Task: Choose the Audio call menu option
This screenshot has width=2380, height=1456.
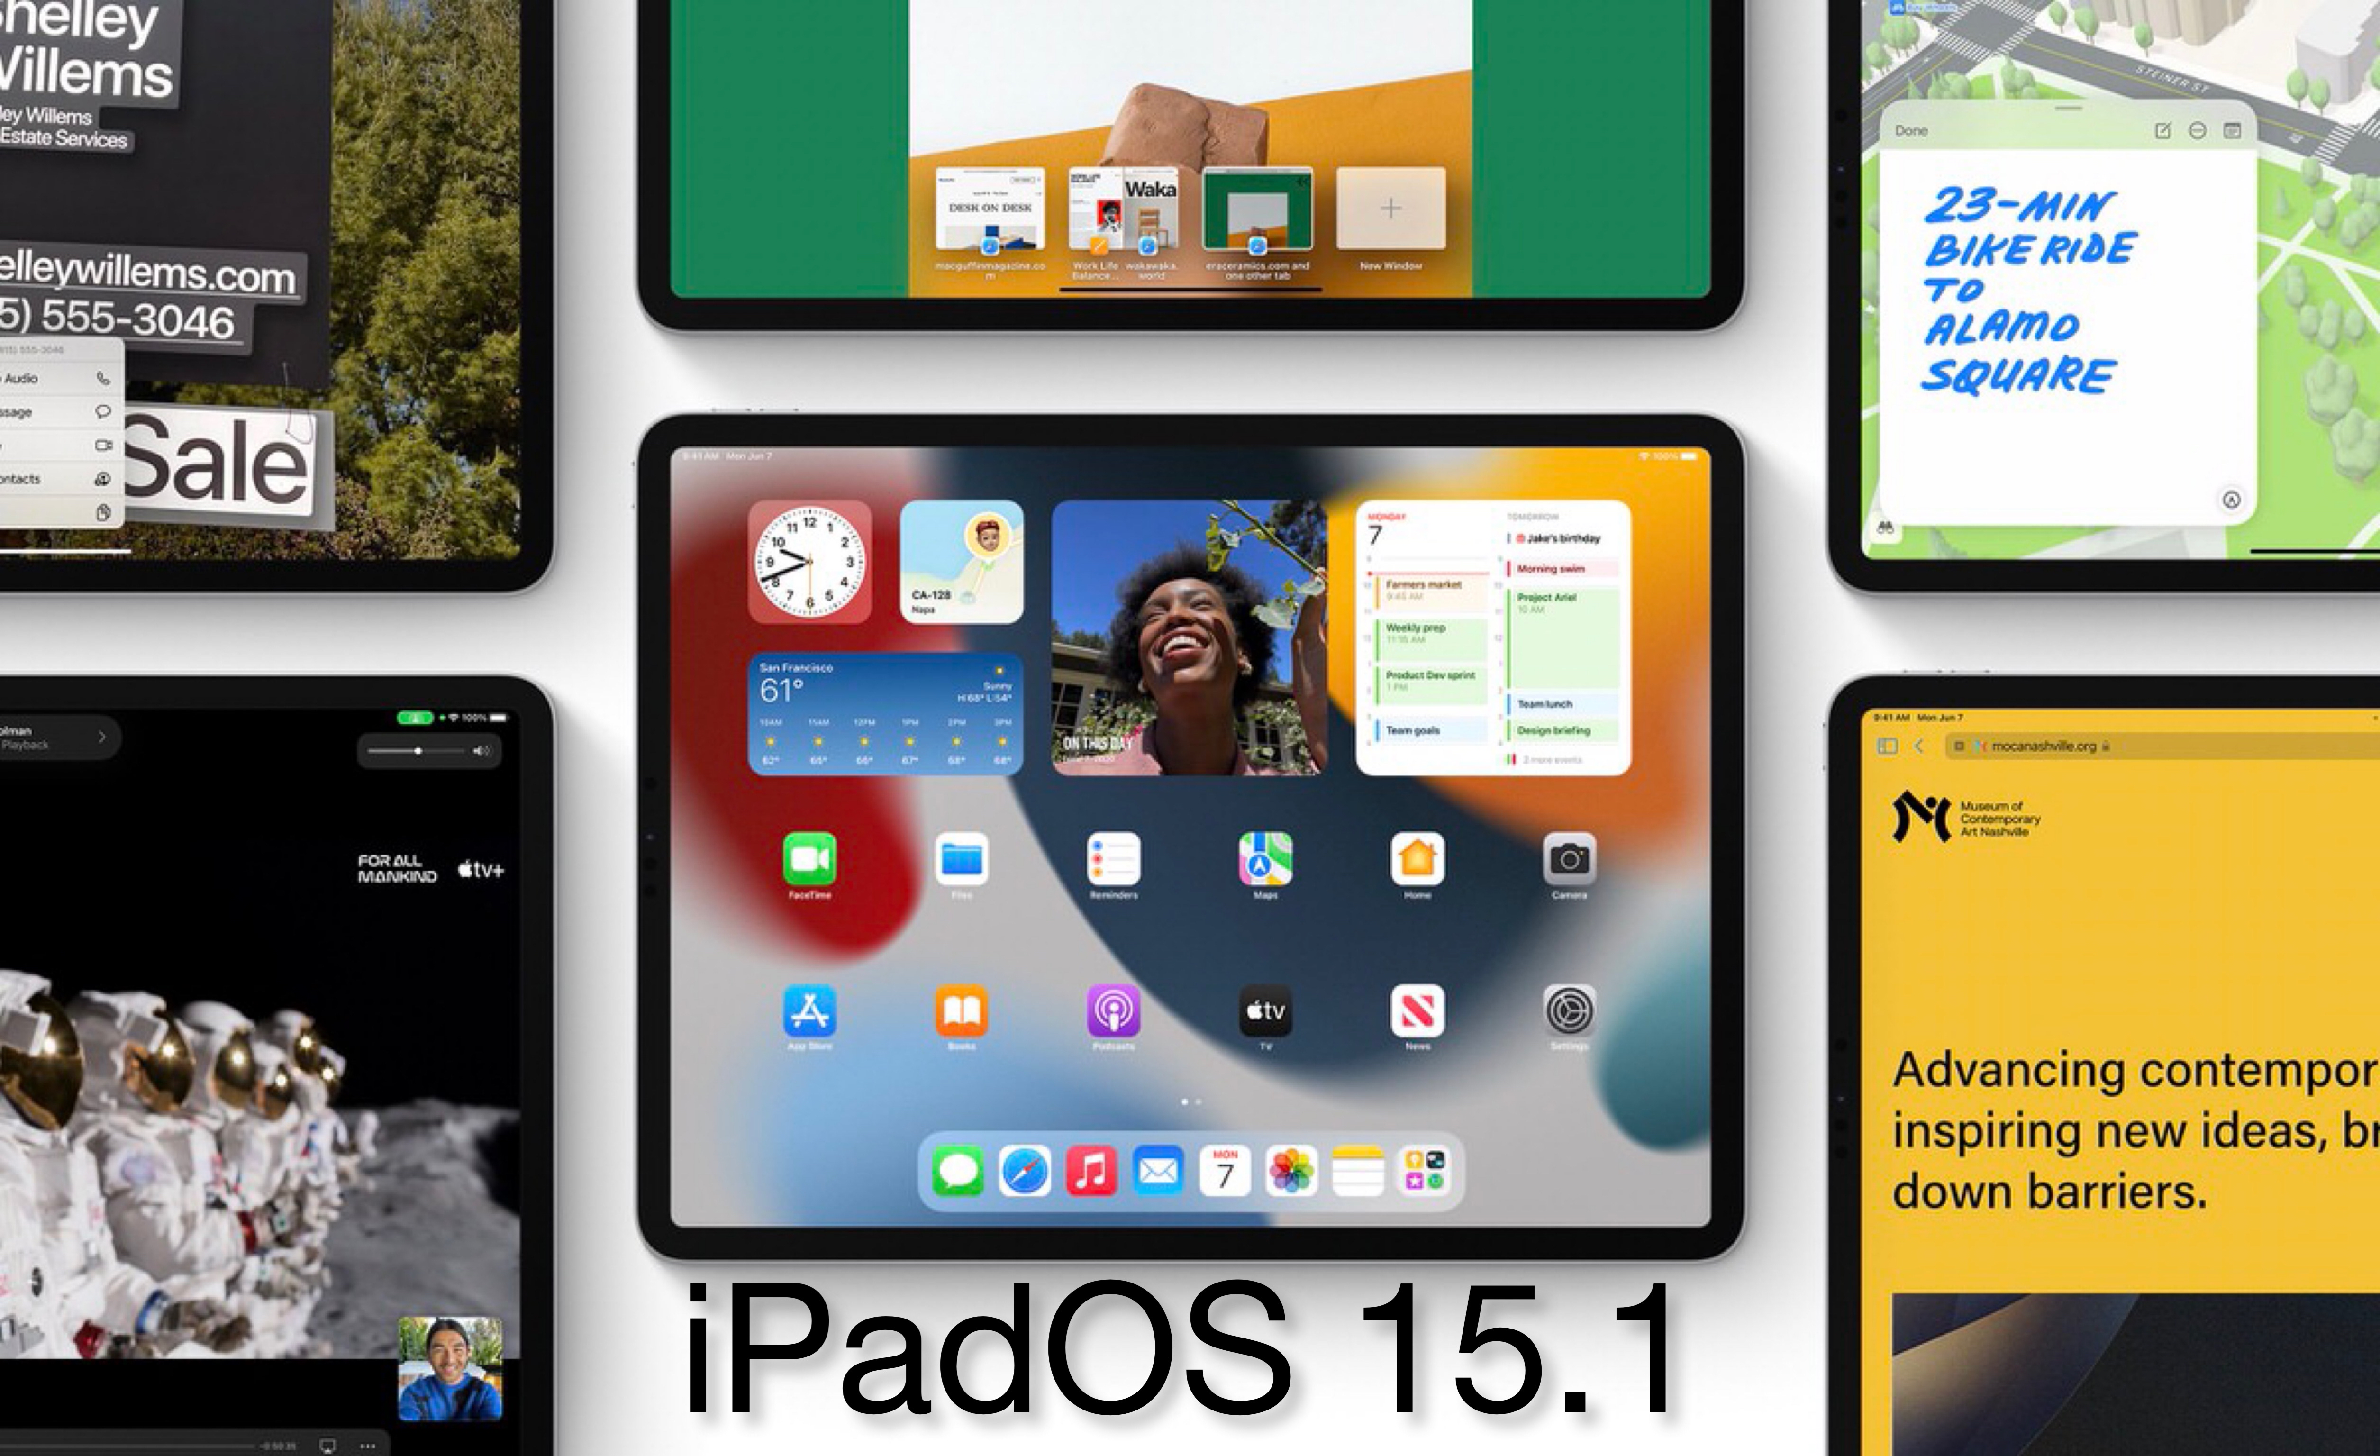Action: [62, 379]
